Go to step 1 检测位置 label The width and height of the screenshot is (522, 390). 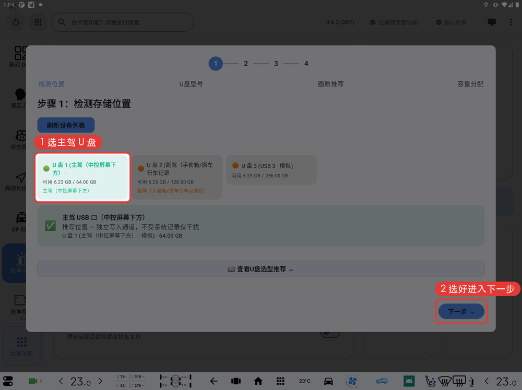tap(51, 84)
